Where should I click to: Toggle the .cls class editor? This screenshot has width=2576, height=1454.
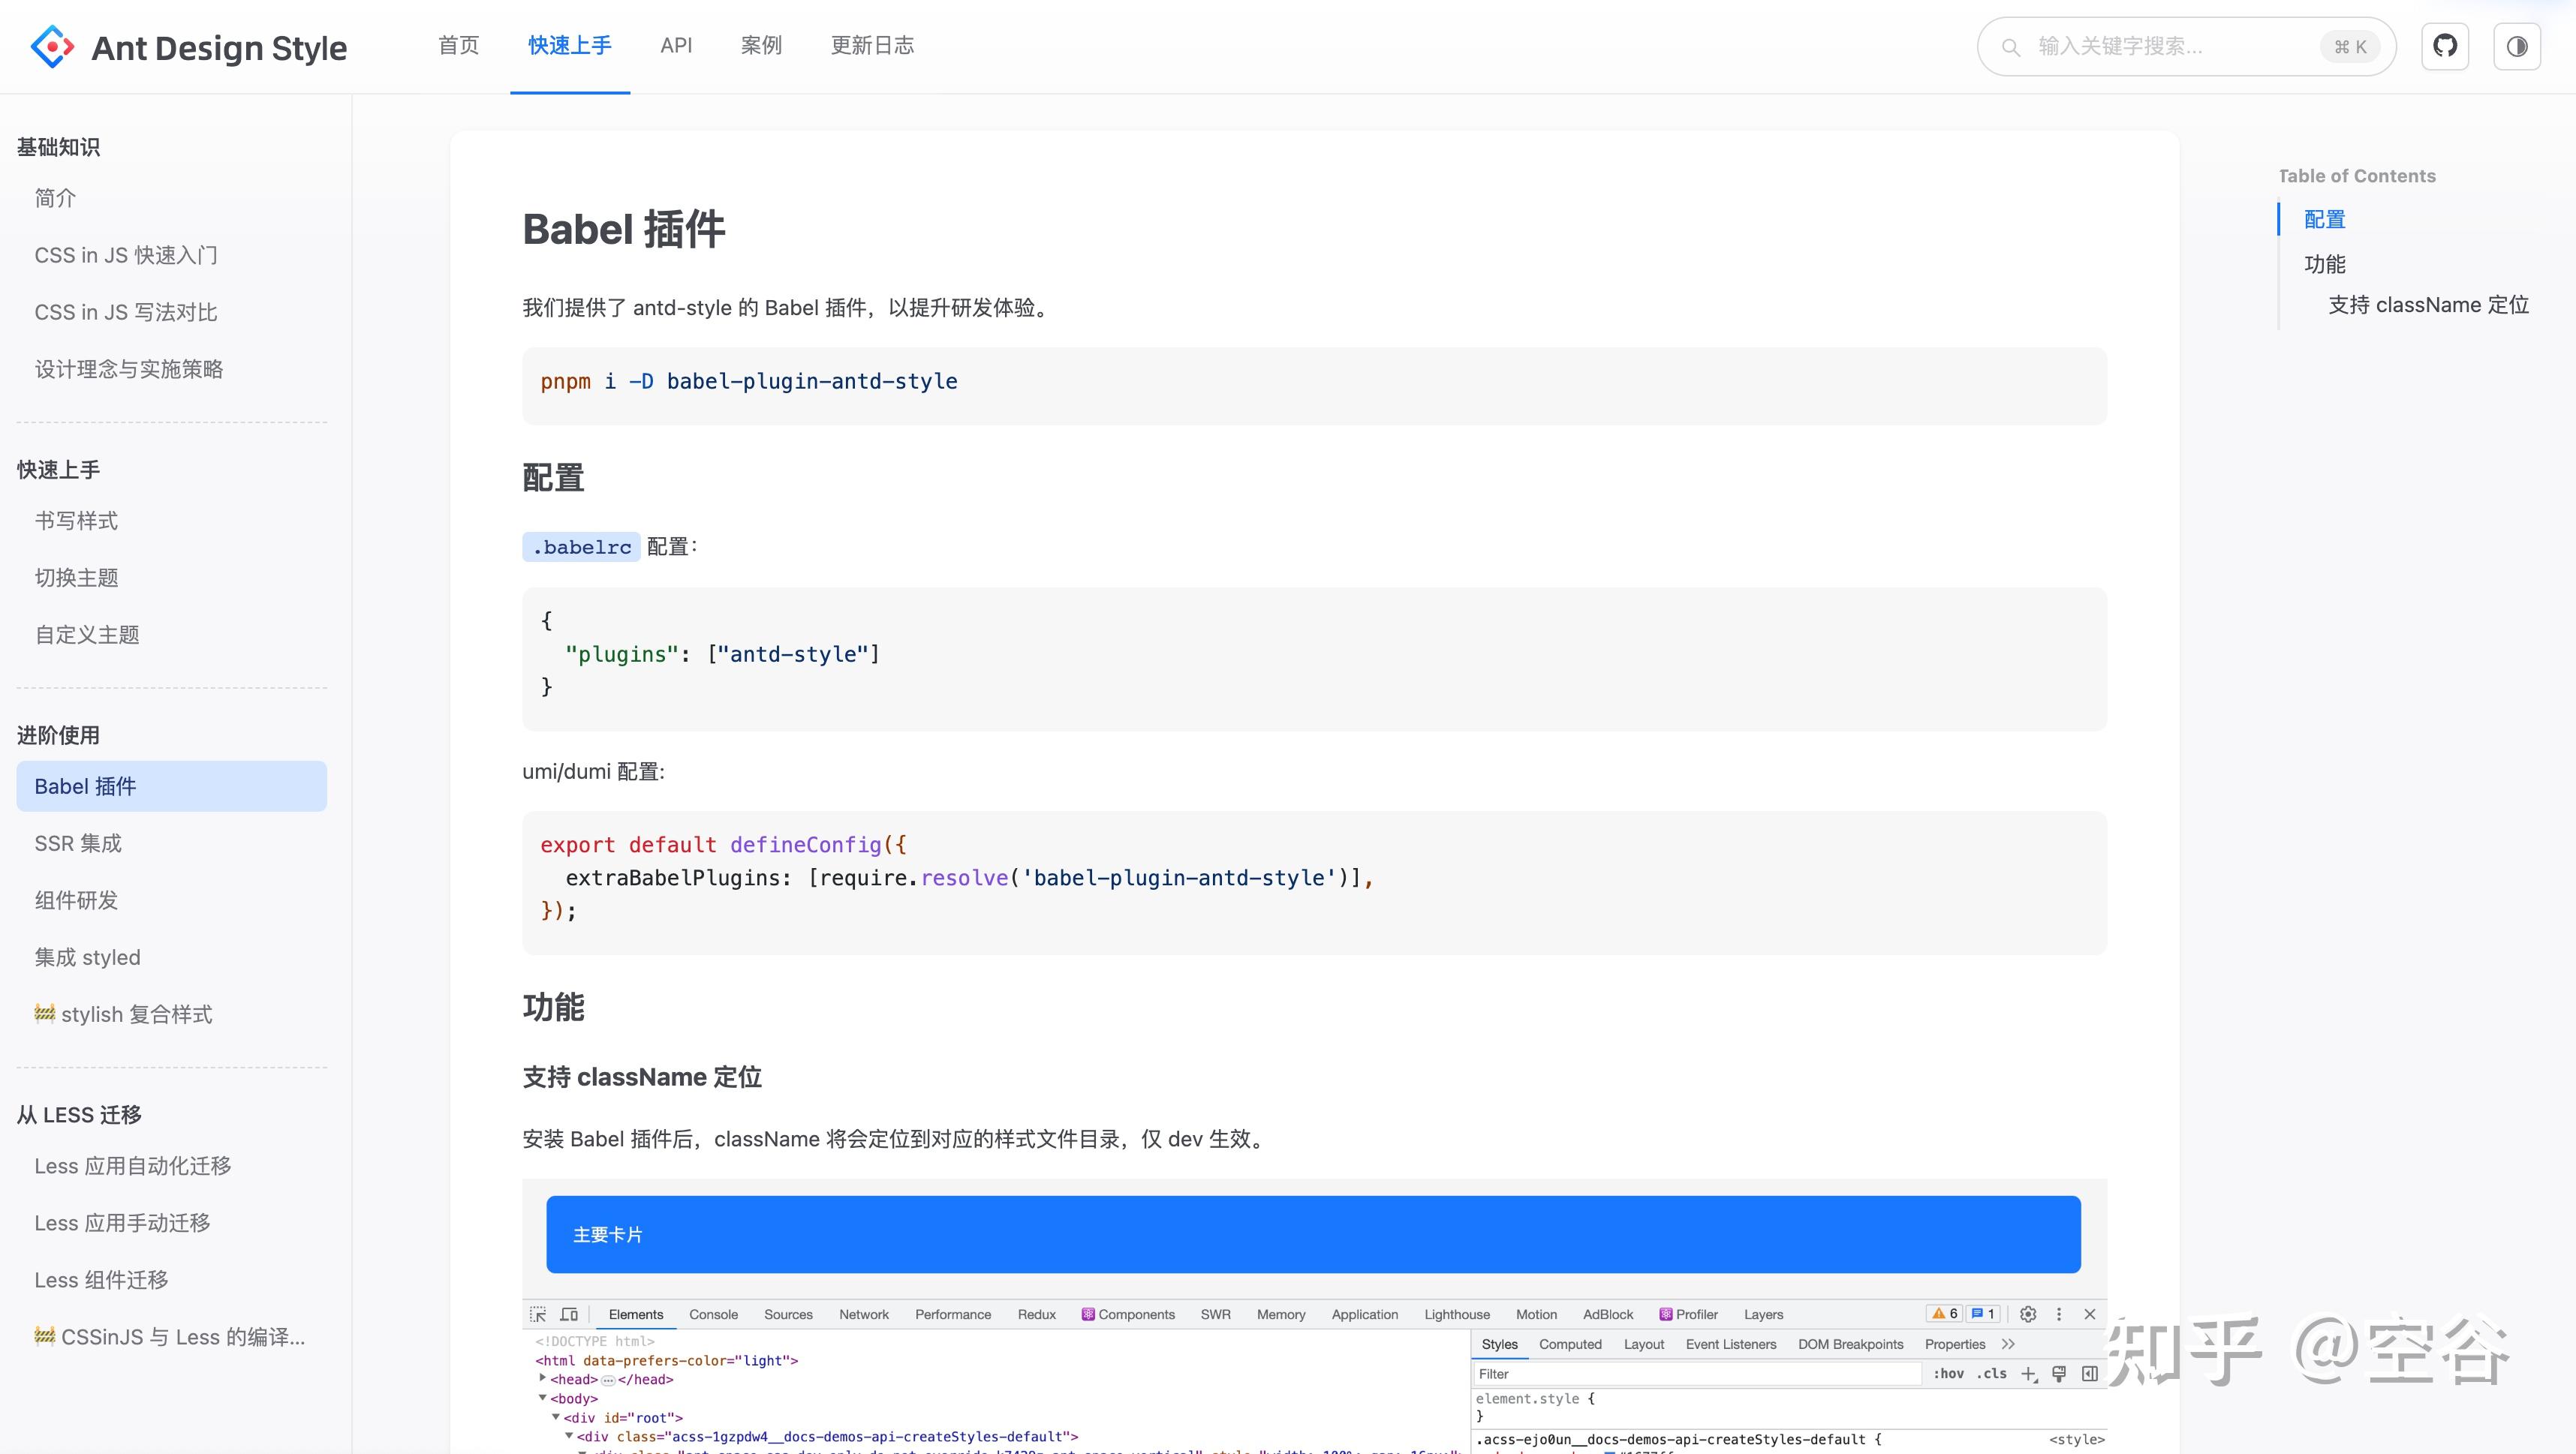[x=1991, y=1374]
